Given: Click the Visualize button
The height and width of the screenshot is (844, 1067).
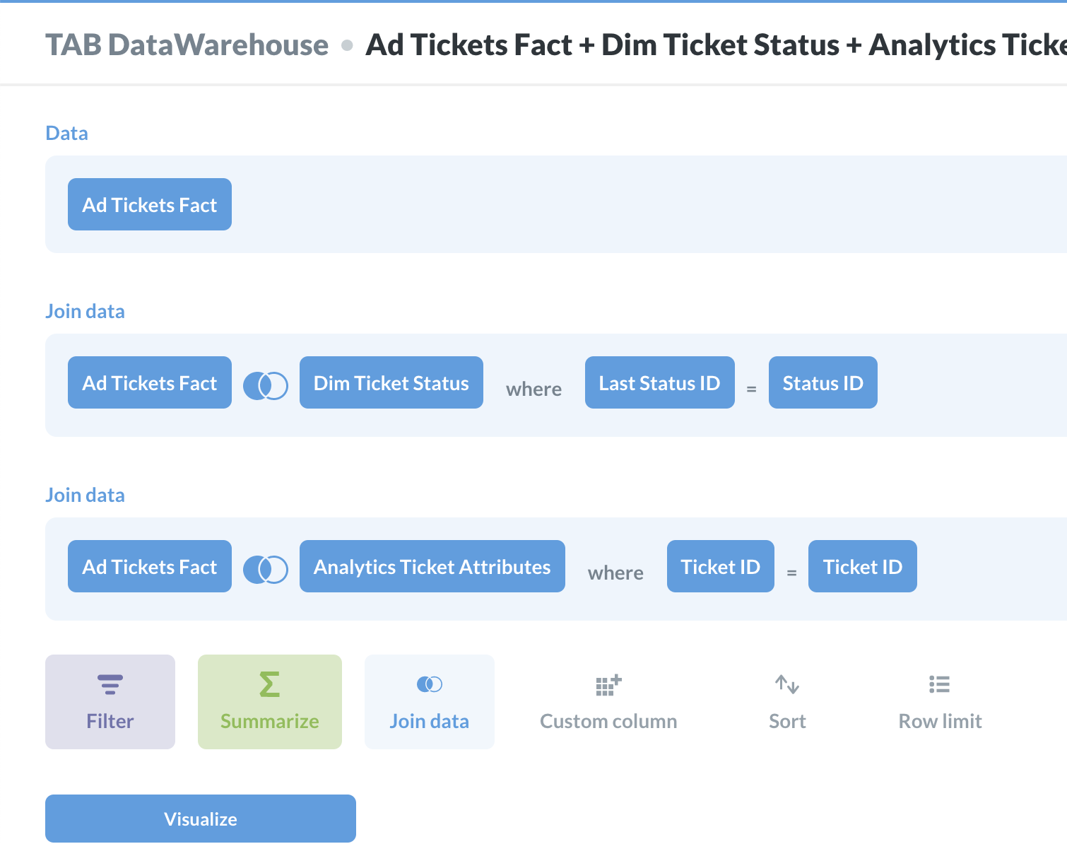Looking at the screenshot, I should [200, 819].
